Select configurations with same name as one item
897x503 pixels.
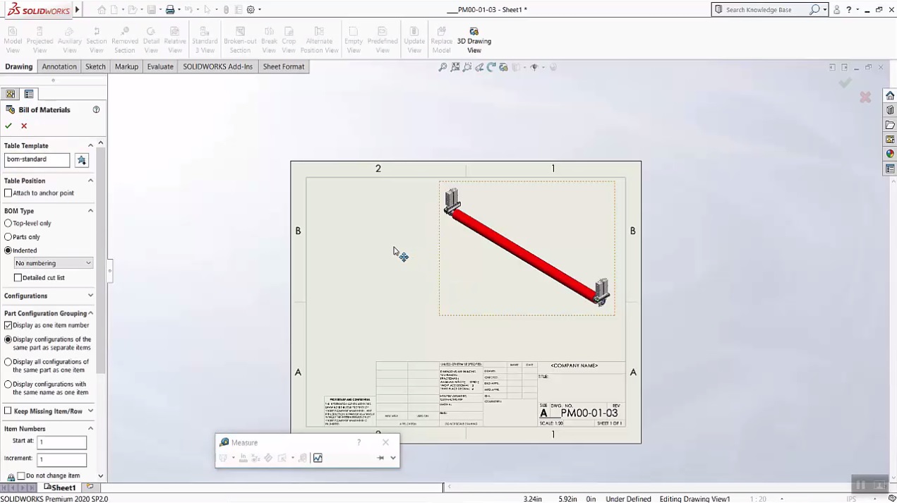click(x=8, y=384)
